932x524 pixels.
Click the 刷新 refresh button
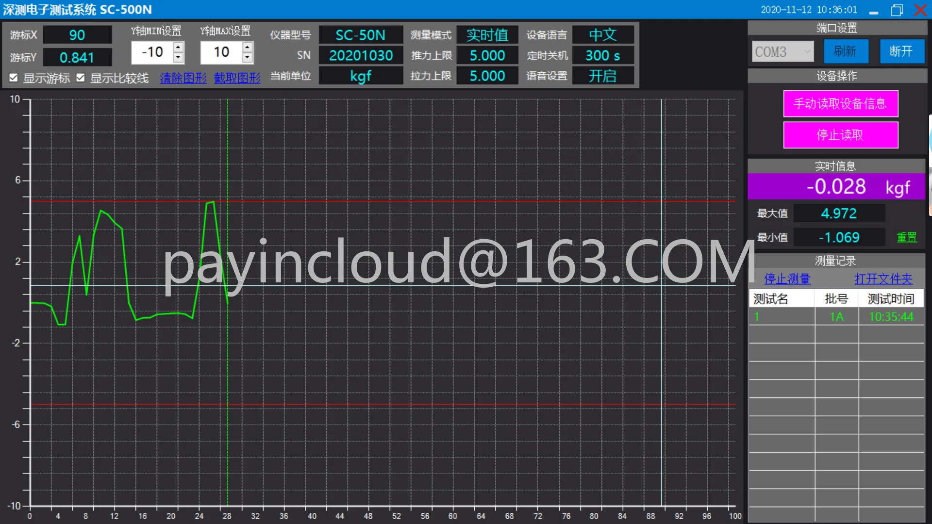[846, 51]
